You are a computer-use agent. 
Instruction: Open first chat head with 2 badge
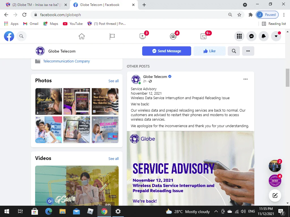point(275,166)
